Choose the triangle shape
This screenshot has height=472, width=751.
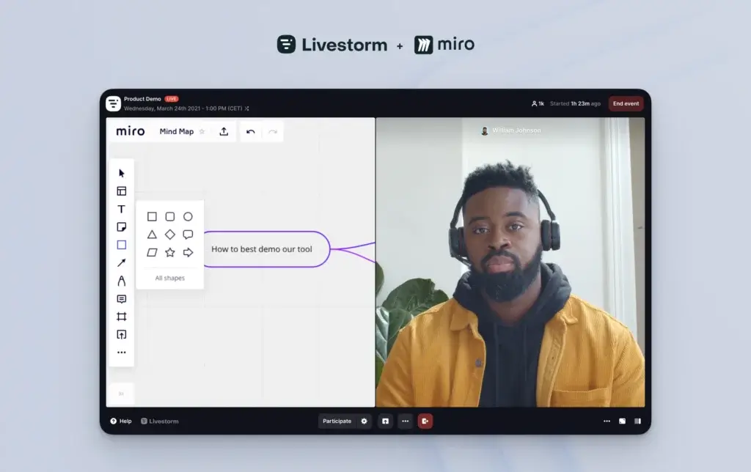(x=152, y=235)
